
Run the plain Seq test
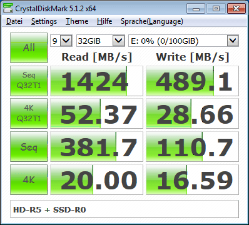(29, 146)
